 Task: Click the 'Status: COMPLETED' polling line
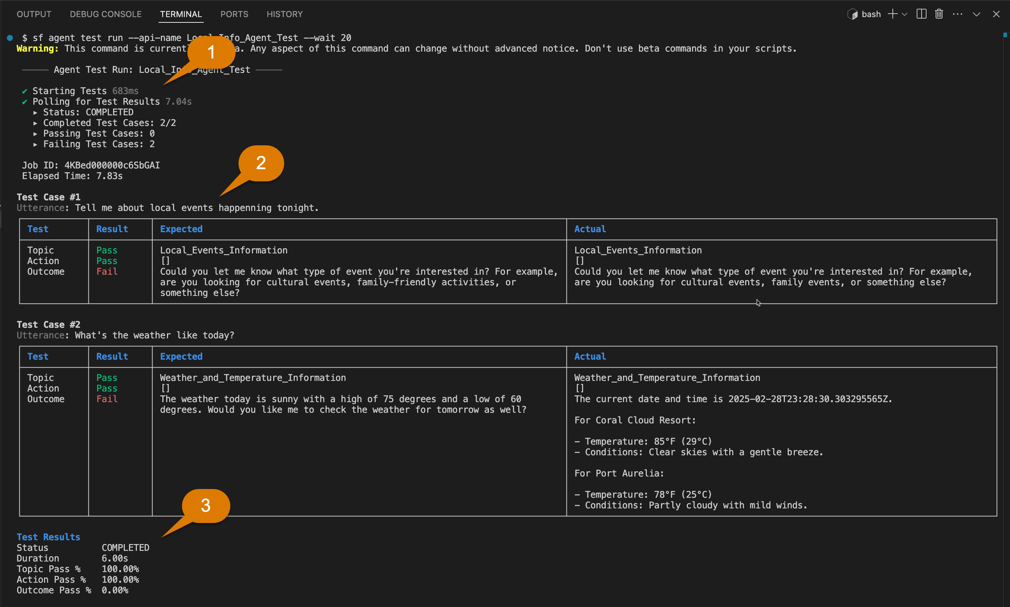pyautogui.click(x=88, y=112)
